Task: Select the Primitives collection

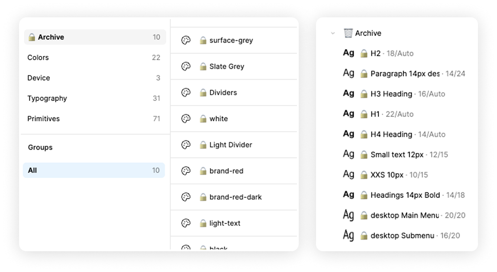Action: 43,119
